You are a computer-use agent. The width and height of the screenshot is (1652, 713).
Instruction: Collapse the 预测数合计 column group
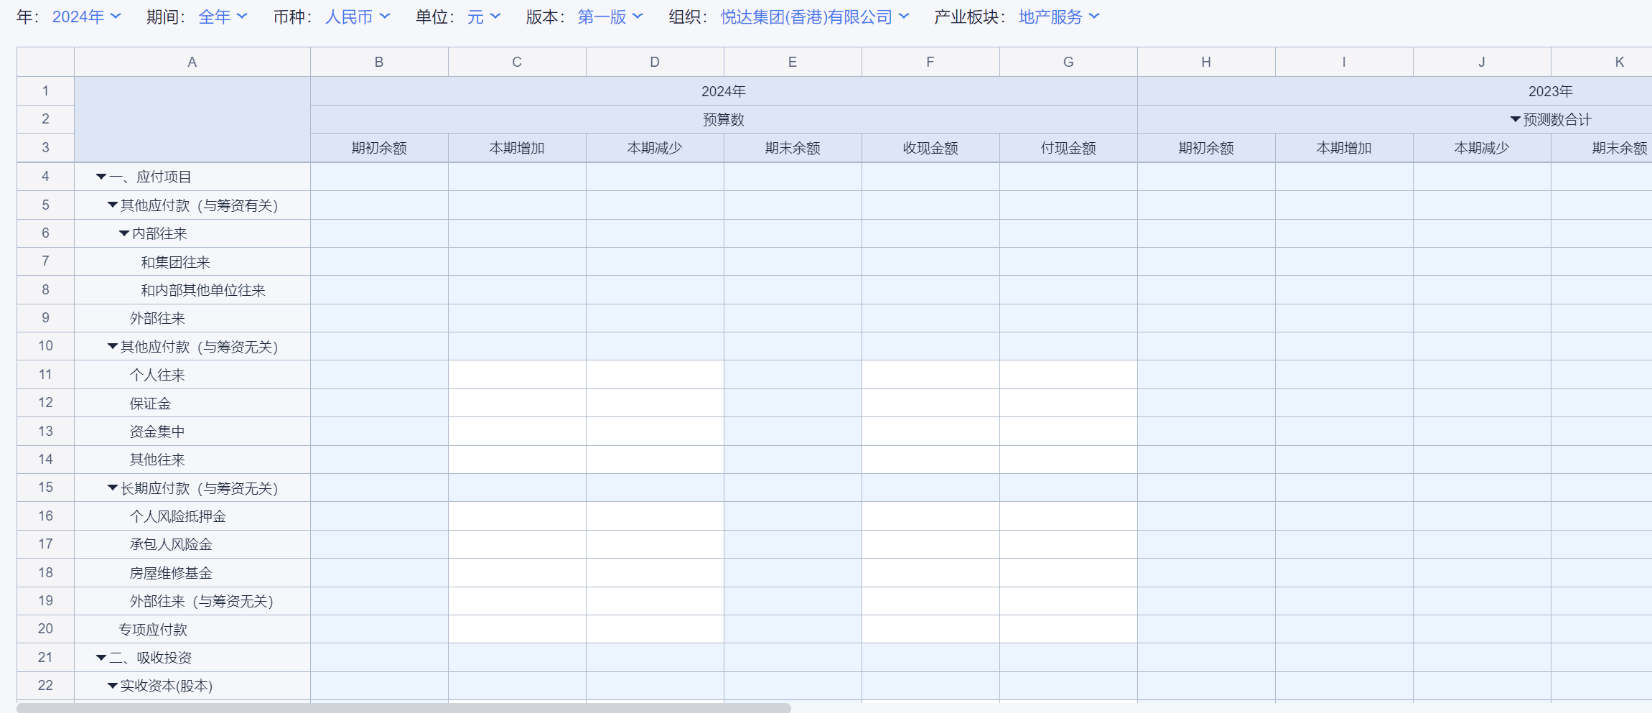(1515, 120)
